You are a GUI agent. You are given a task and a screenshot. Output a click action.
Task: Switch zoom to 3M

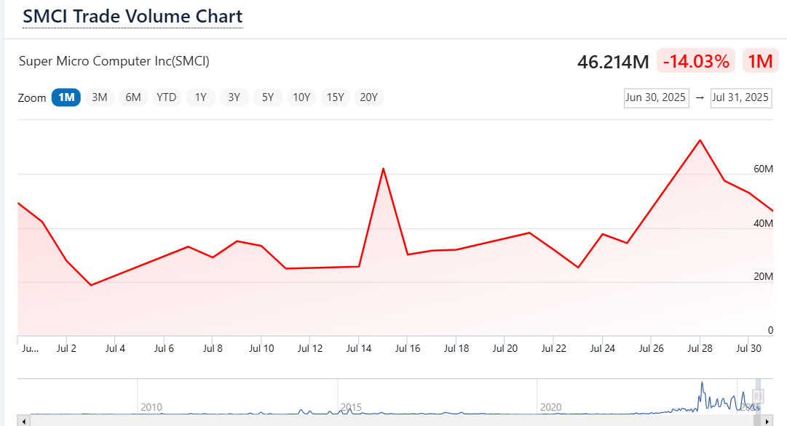100,97
